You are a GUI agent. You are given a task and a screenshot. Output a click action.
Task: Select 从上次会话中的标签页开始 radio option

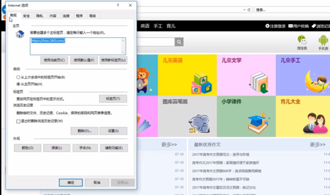pos(41,77)
